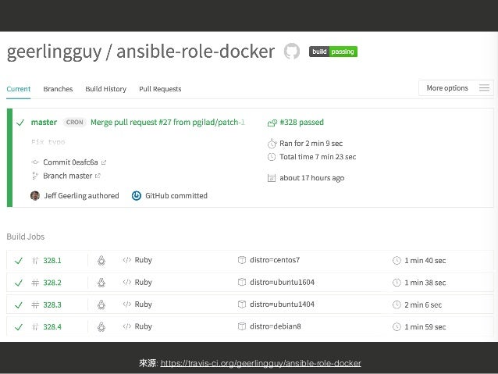Open job 328.2 for ubuntu1604

click(52, 282)
